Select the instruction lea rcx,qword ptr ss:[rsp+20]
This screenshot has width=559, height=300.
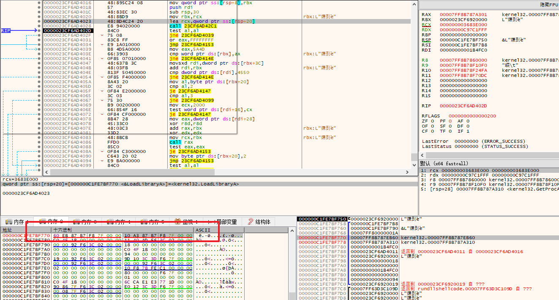pyautogui.click(x=212, y=21)
